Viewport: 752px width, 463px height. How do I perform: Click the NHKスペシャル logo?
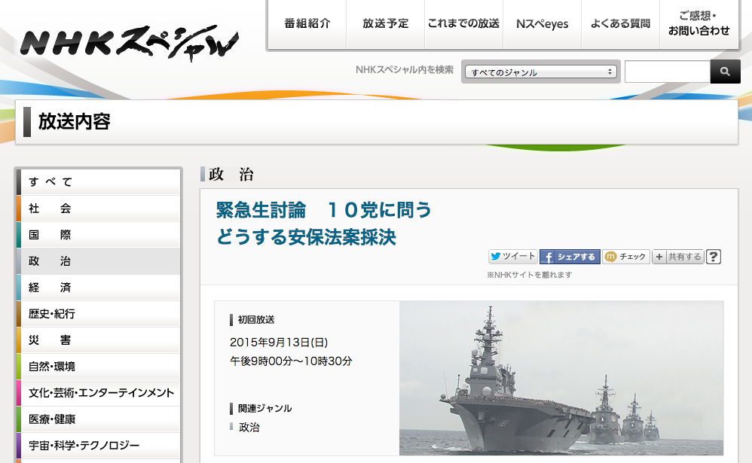(128, 41)
